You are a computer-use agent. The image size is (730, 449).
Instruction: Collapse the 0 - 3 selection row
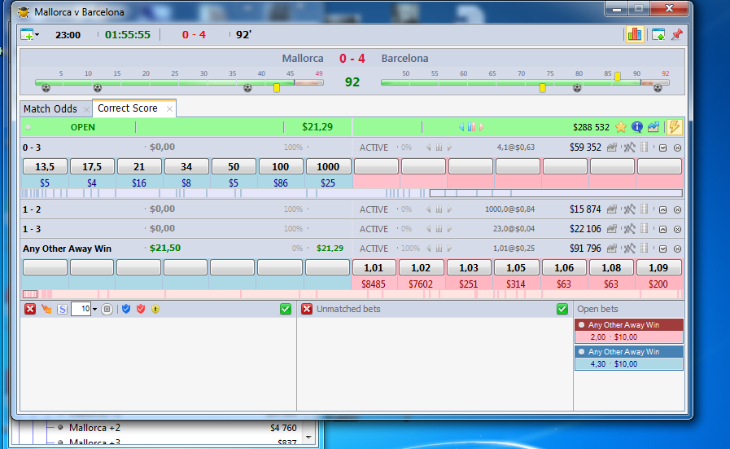click(662, 147)
